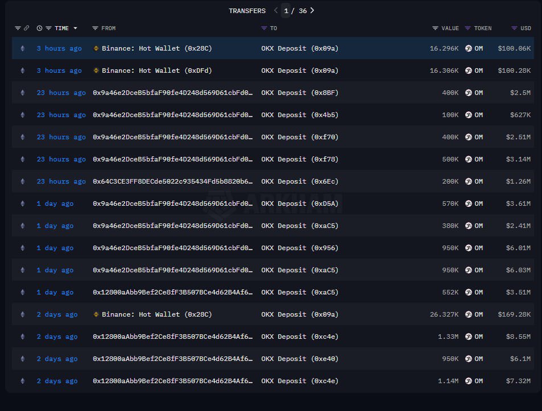The height and width of the screenshot is (411, 542).
Task: Open the TIME filter icon
Action: (x=49, y=28)
